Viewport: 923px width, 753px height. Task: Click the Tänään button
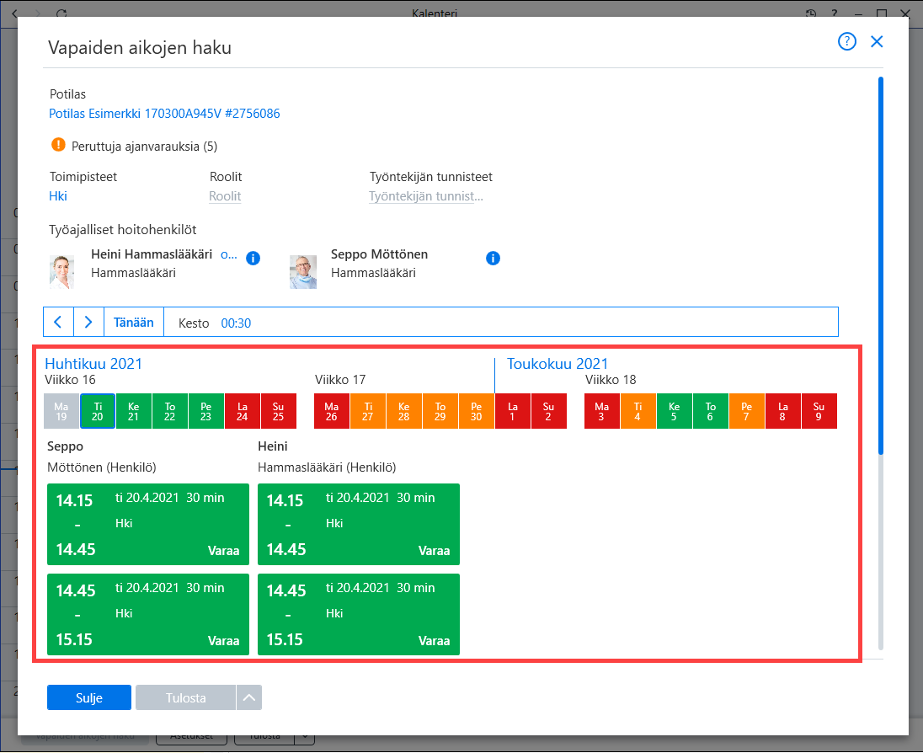(x=134, y=322)
